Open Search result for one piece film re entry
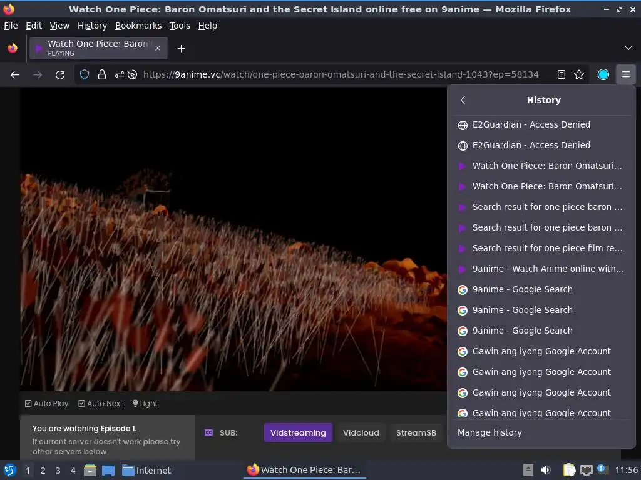The width and height of the screenshot is (641, 480). (541, 248)
